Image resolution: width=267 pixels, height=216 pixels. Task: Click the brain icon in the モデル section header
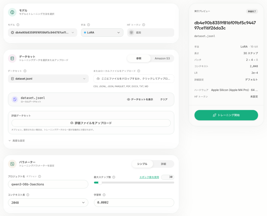click(x=12, y=12)
